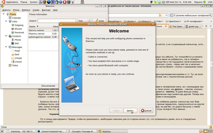This screenshot has width=213, height=133.
Task: Select the Gammu version row
Action: click(44, 30)
